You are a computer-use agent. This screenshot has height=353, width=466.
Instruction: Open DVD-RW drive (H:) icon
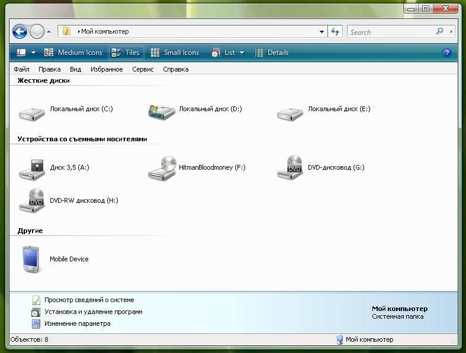pos(32,201)
